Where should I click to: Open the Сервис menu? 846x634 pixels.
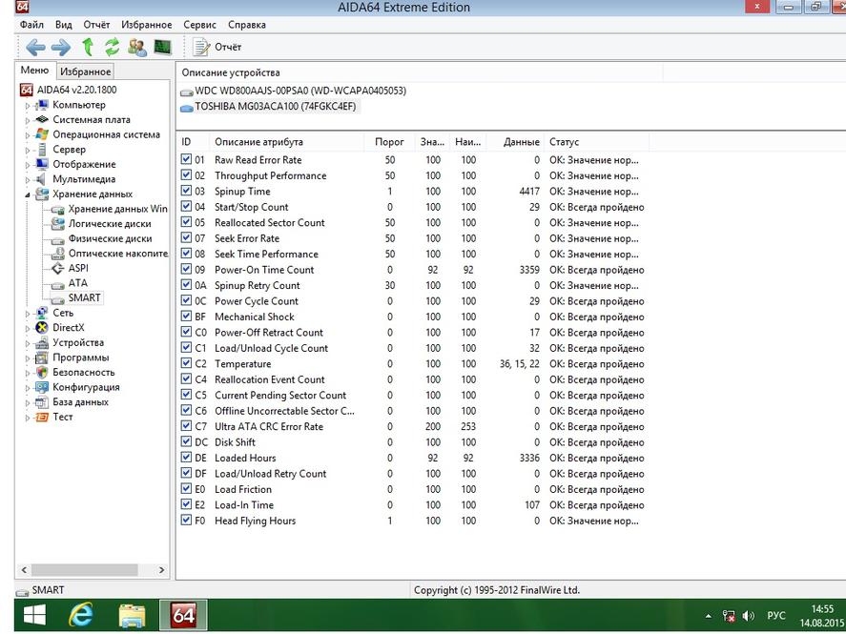click(x=199, y=25)
